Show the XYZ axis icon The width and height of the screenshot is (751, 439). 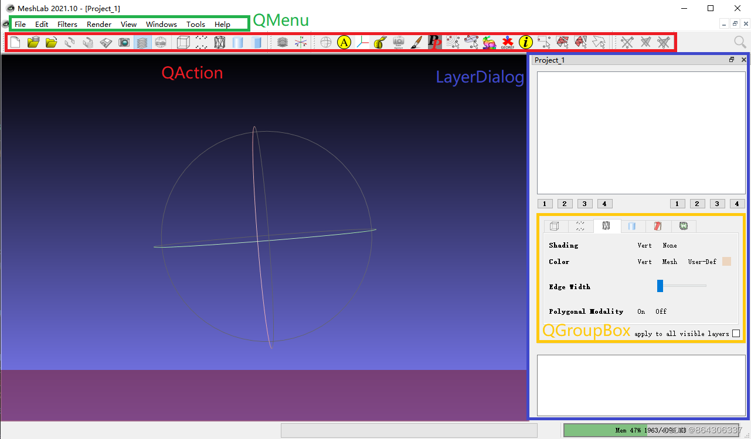pos(301,42)
